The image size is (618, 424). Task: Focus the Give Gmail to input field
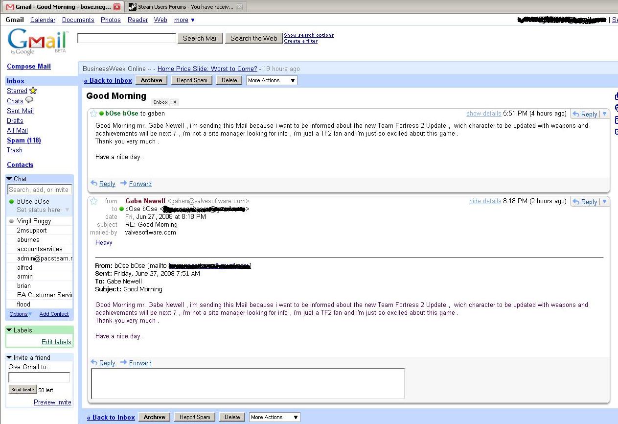tap(39, 377)
